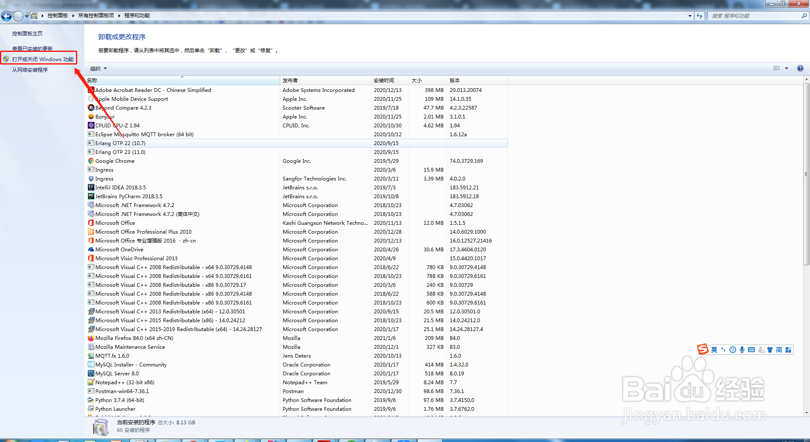Screen dimensions: 810x442
Task: Click the blue help question mark icon
Action: pos(800,68)
